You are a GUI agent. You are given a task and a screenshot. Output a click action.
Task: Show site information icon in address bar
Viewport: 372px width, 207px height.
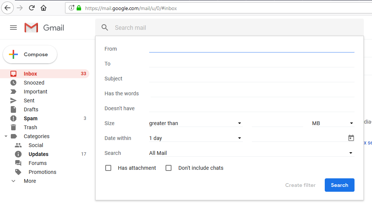71,8
